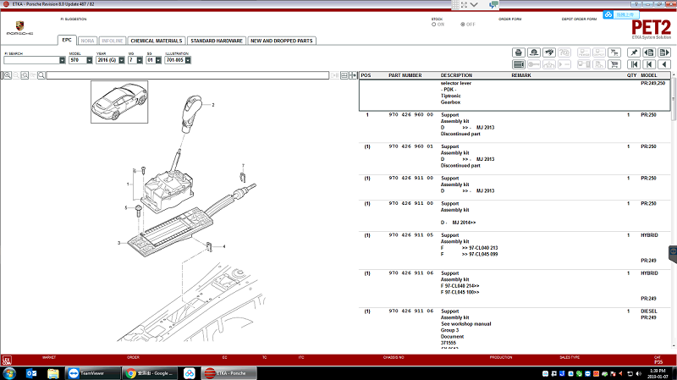Click the handshake icon in toolbar

[x=548, y=52]
